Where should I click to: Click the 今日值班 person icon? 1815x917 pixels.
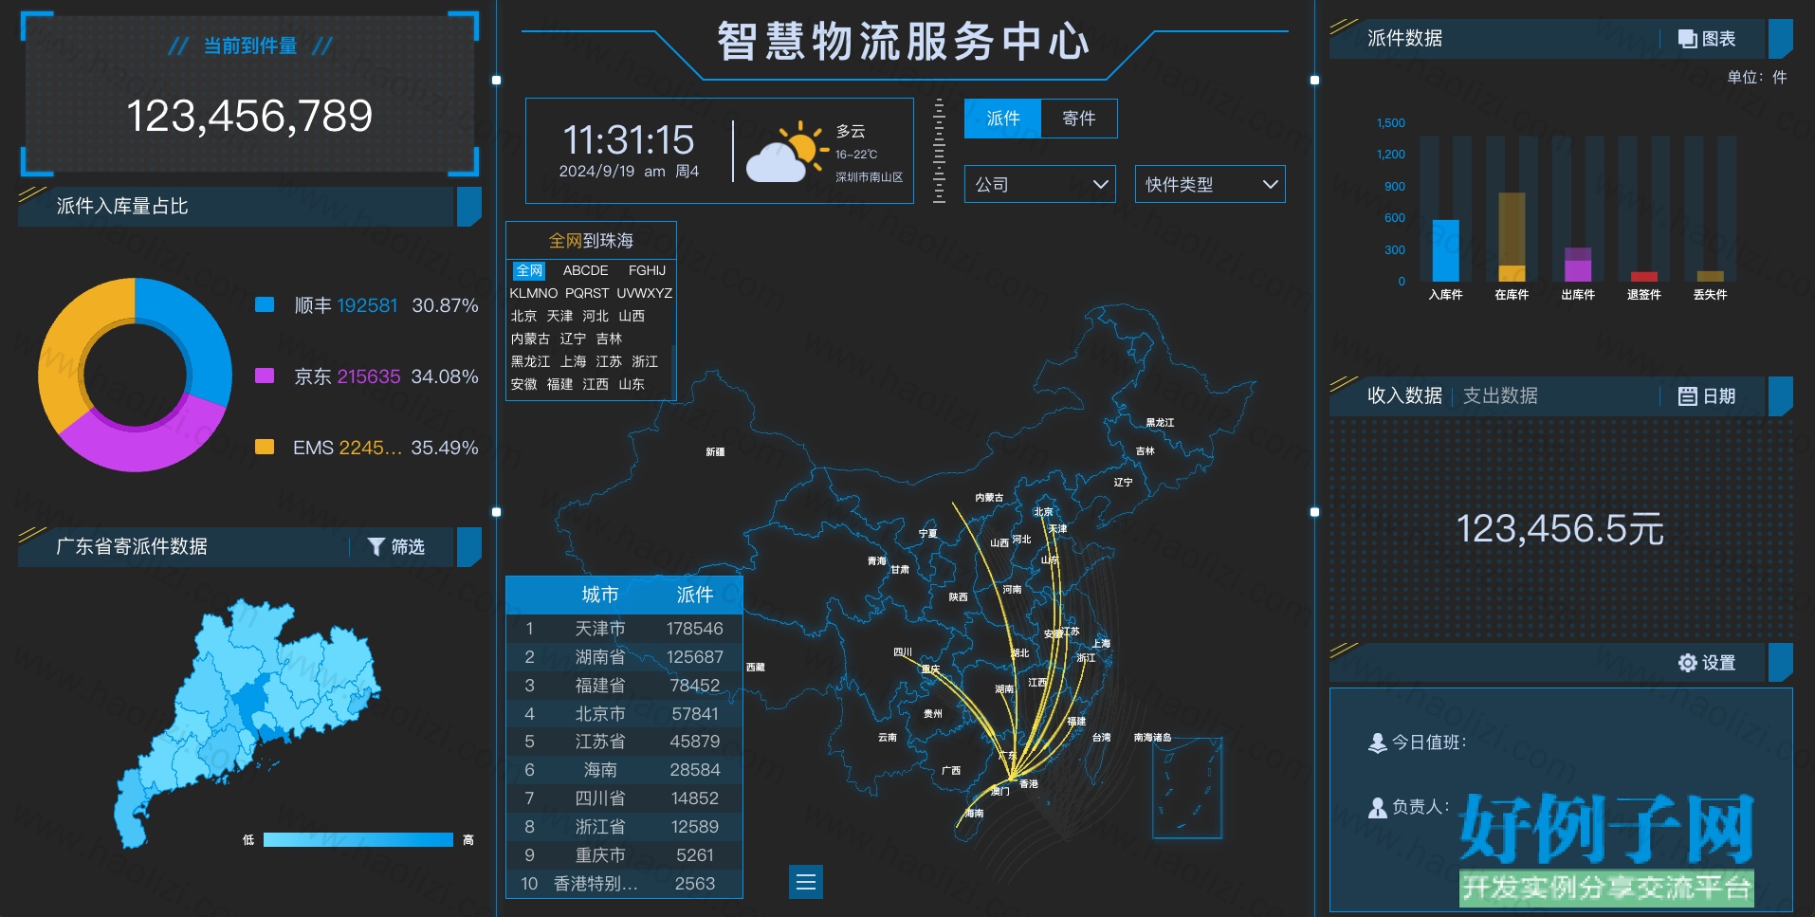[1378, 743]
